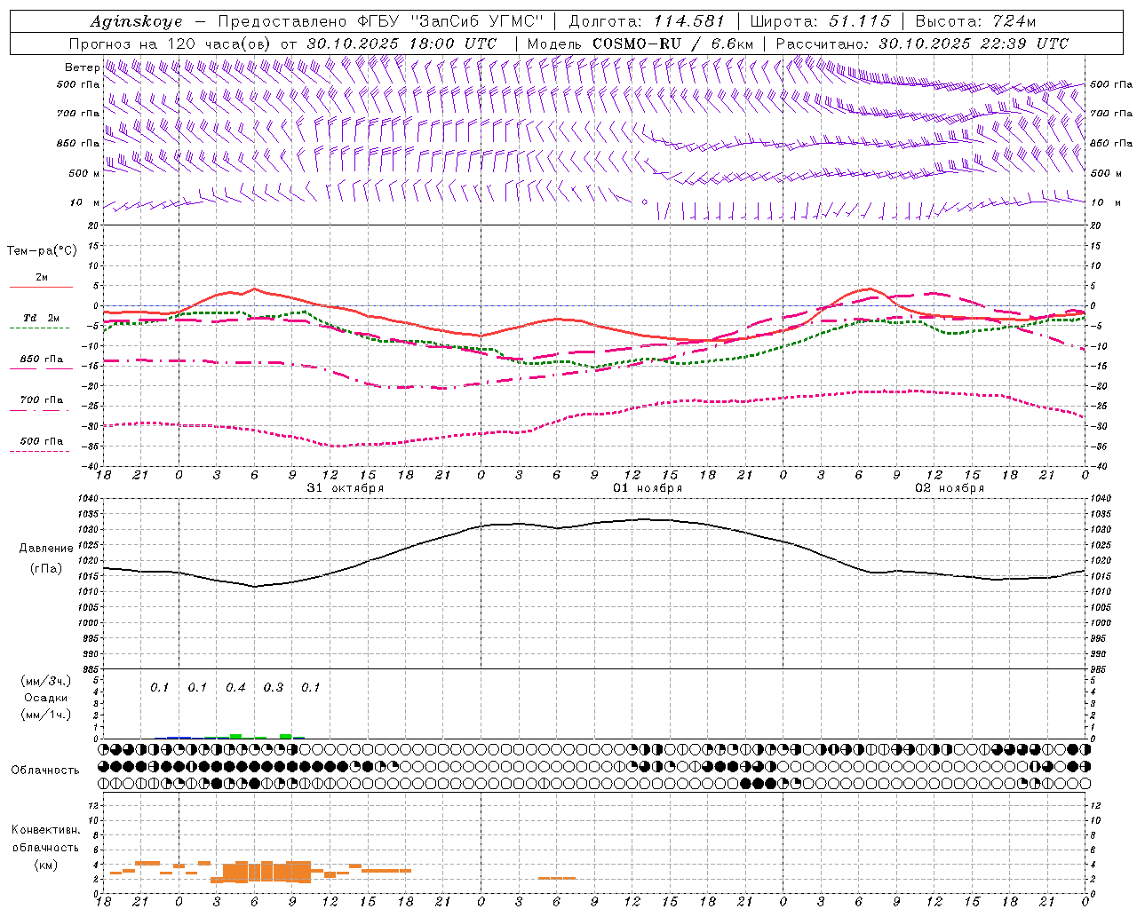Viewport: 1137px width, 909px height.
Task: Click the "Td 2м" dew point legend entry
Action: (x=42, y=318)
